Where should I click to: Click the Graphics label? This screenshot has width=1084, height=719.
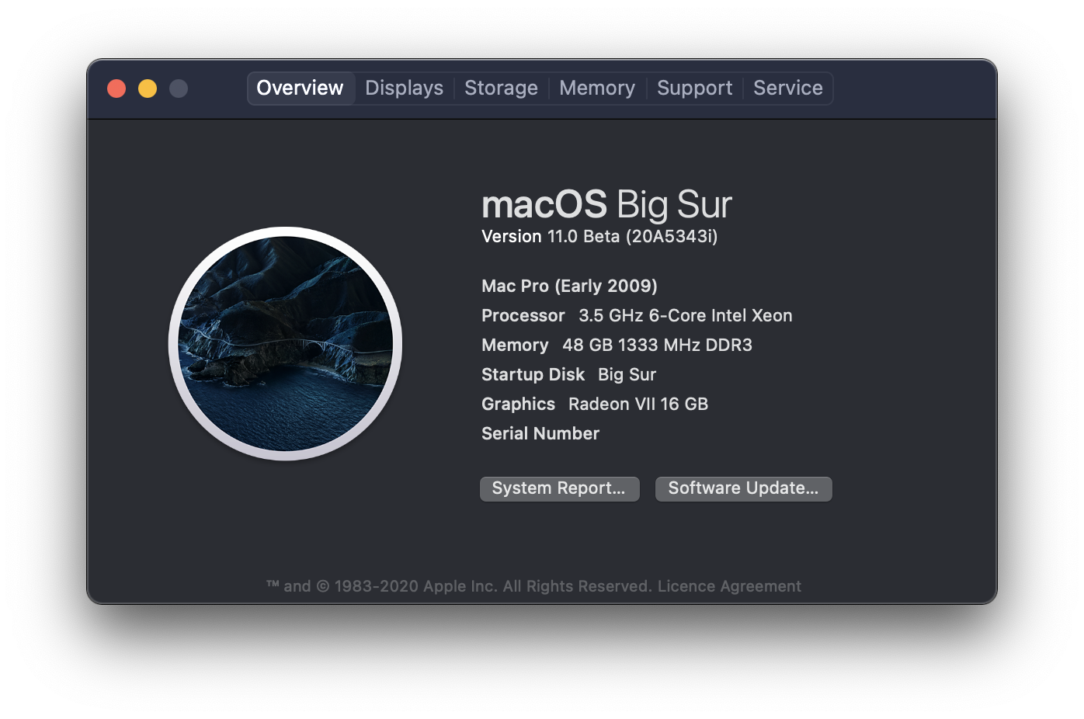518,404
